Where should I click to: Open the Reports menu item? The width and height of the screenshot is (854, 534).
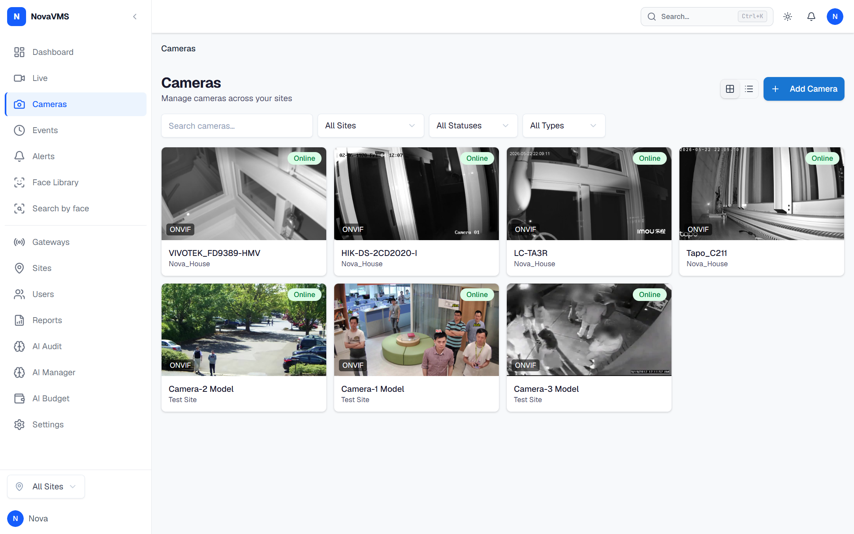(x=76, y=320)
